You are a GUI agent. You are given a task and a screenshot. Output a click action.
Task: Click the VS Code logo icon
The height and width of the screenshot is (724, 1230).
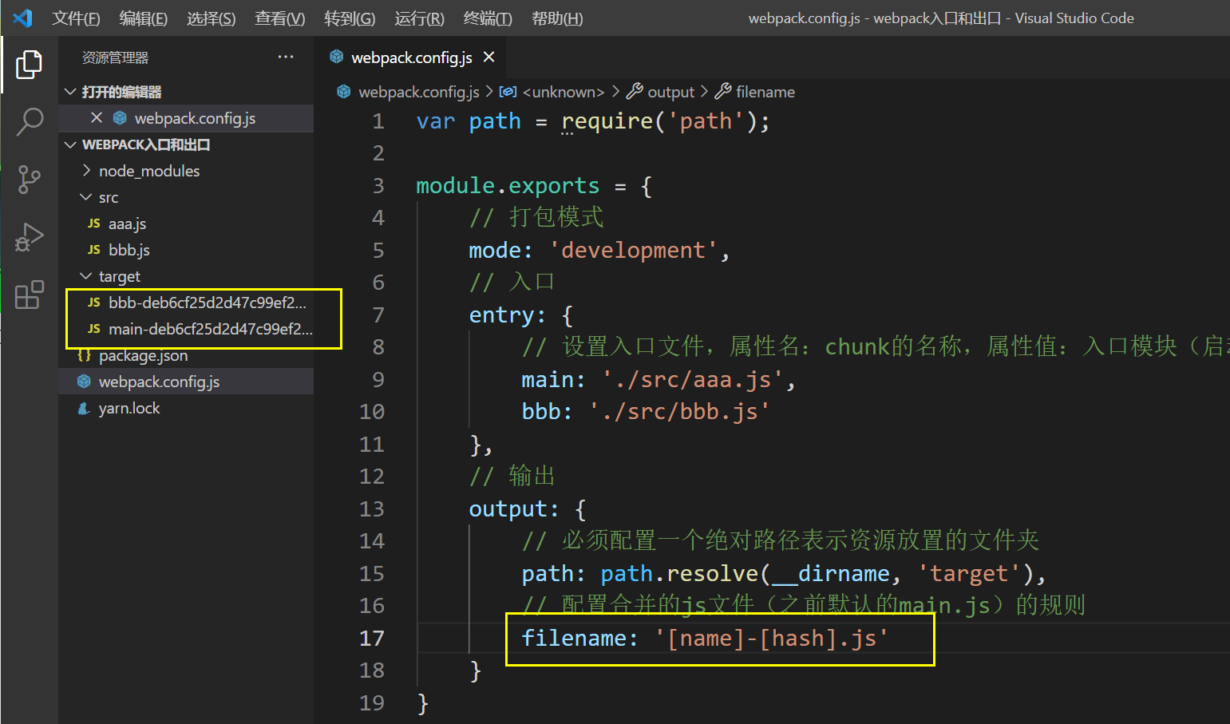(x=22, y=18)
